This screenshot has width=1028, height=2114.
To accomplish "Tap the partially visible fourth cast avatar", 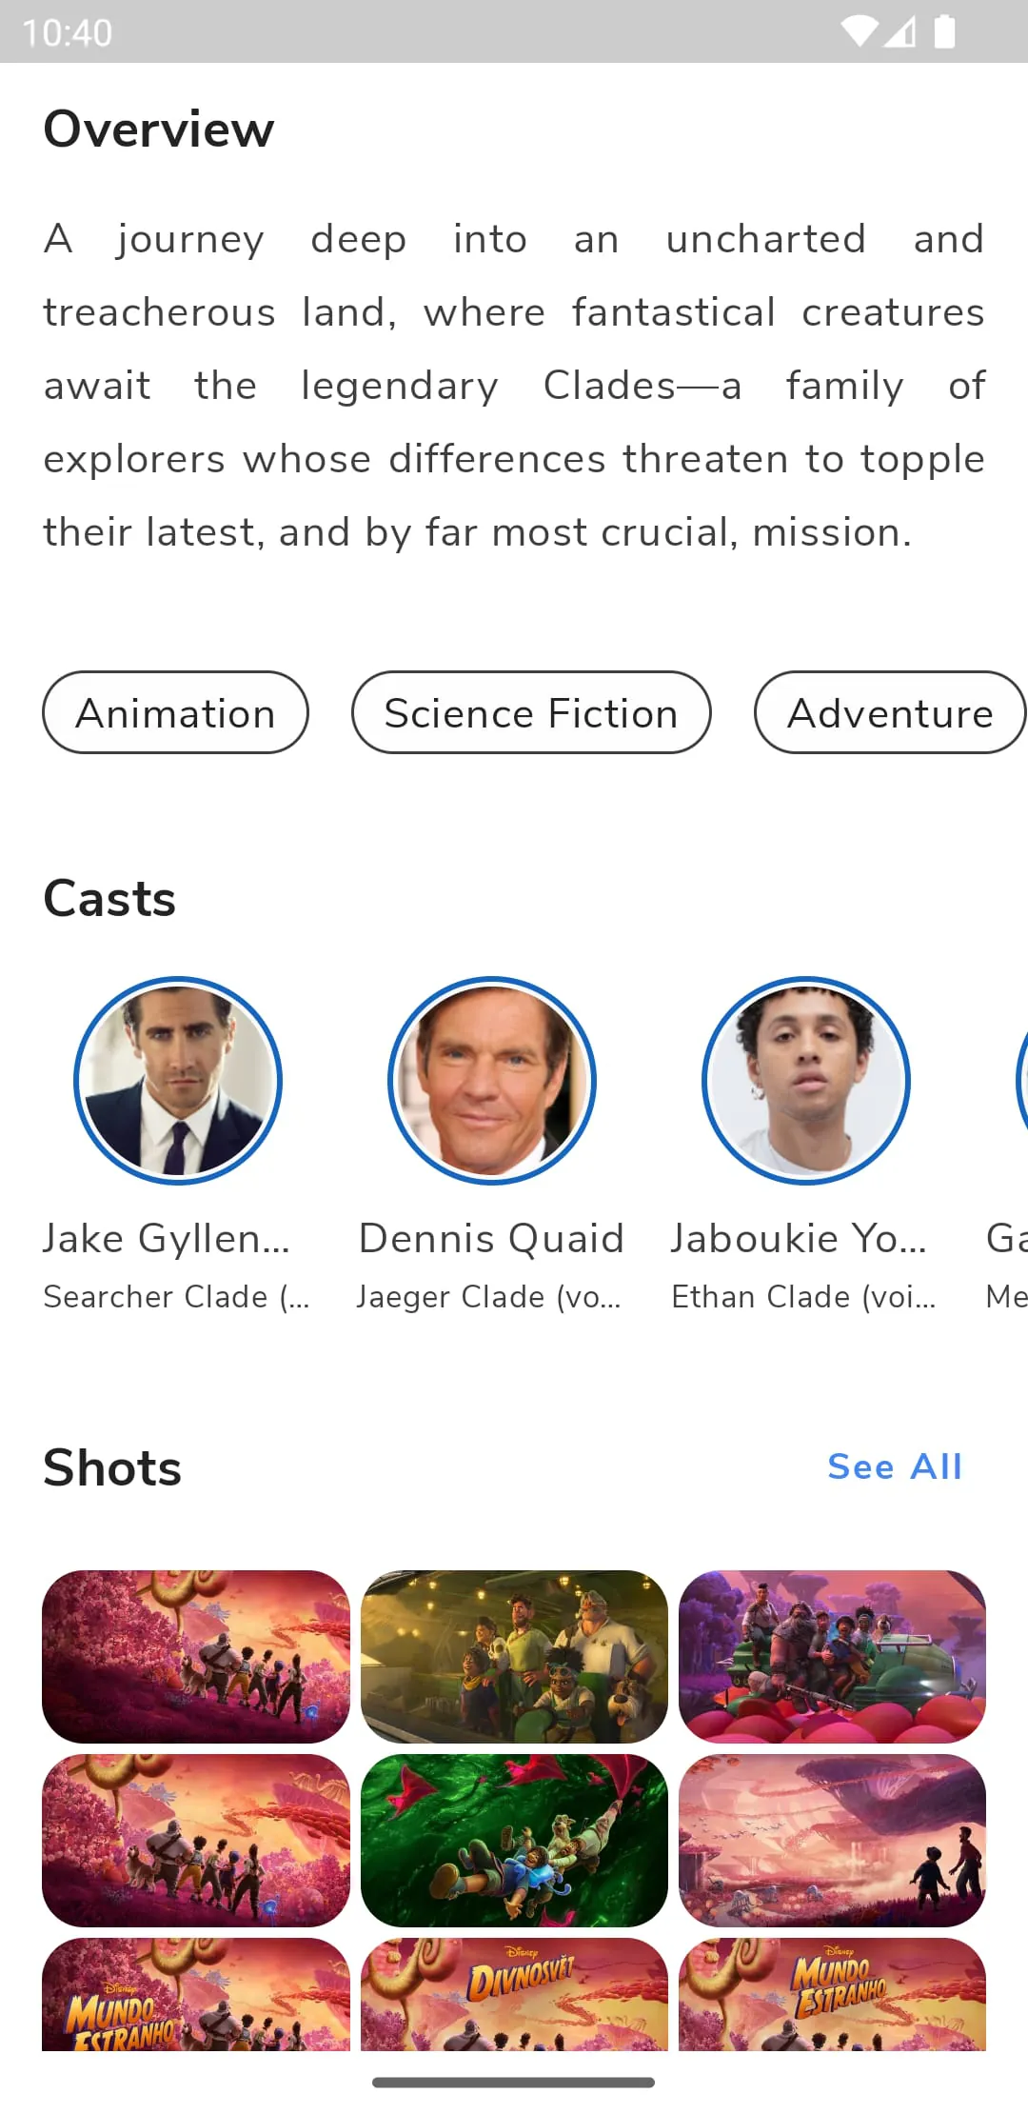I will (x=1020, y=1081).
